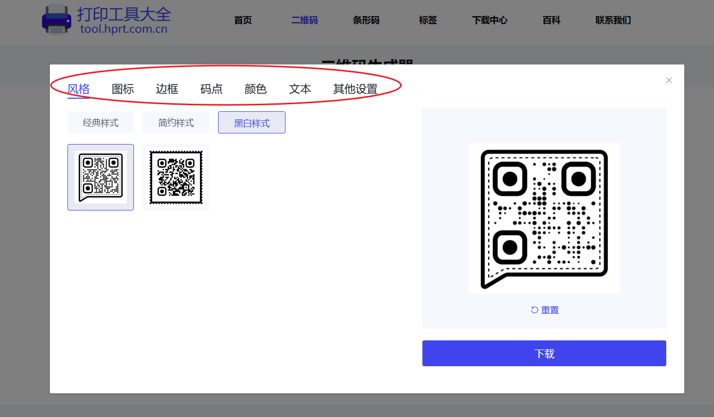Open the 码点 tab
Image resolution: width=714 pixels, height=417 pixels.
click(x=211, y=89)
